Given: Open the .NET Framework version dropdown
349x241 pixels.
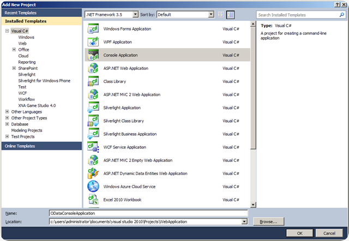Looking at the screenshot, I should 111,15.
